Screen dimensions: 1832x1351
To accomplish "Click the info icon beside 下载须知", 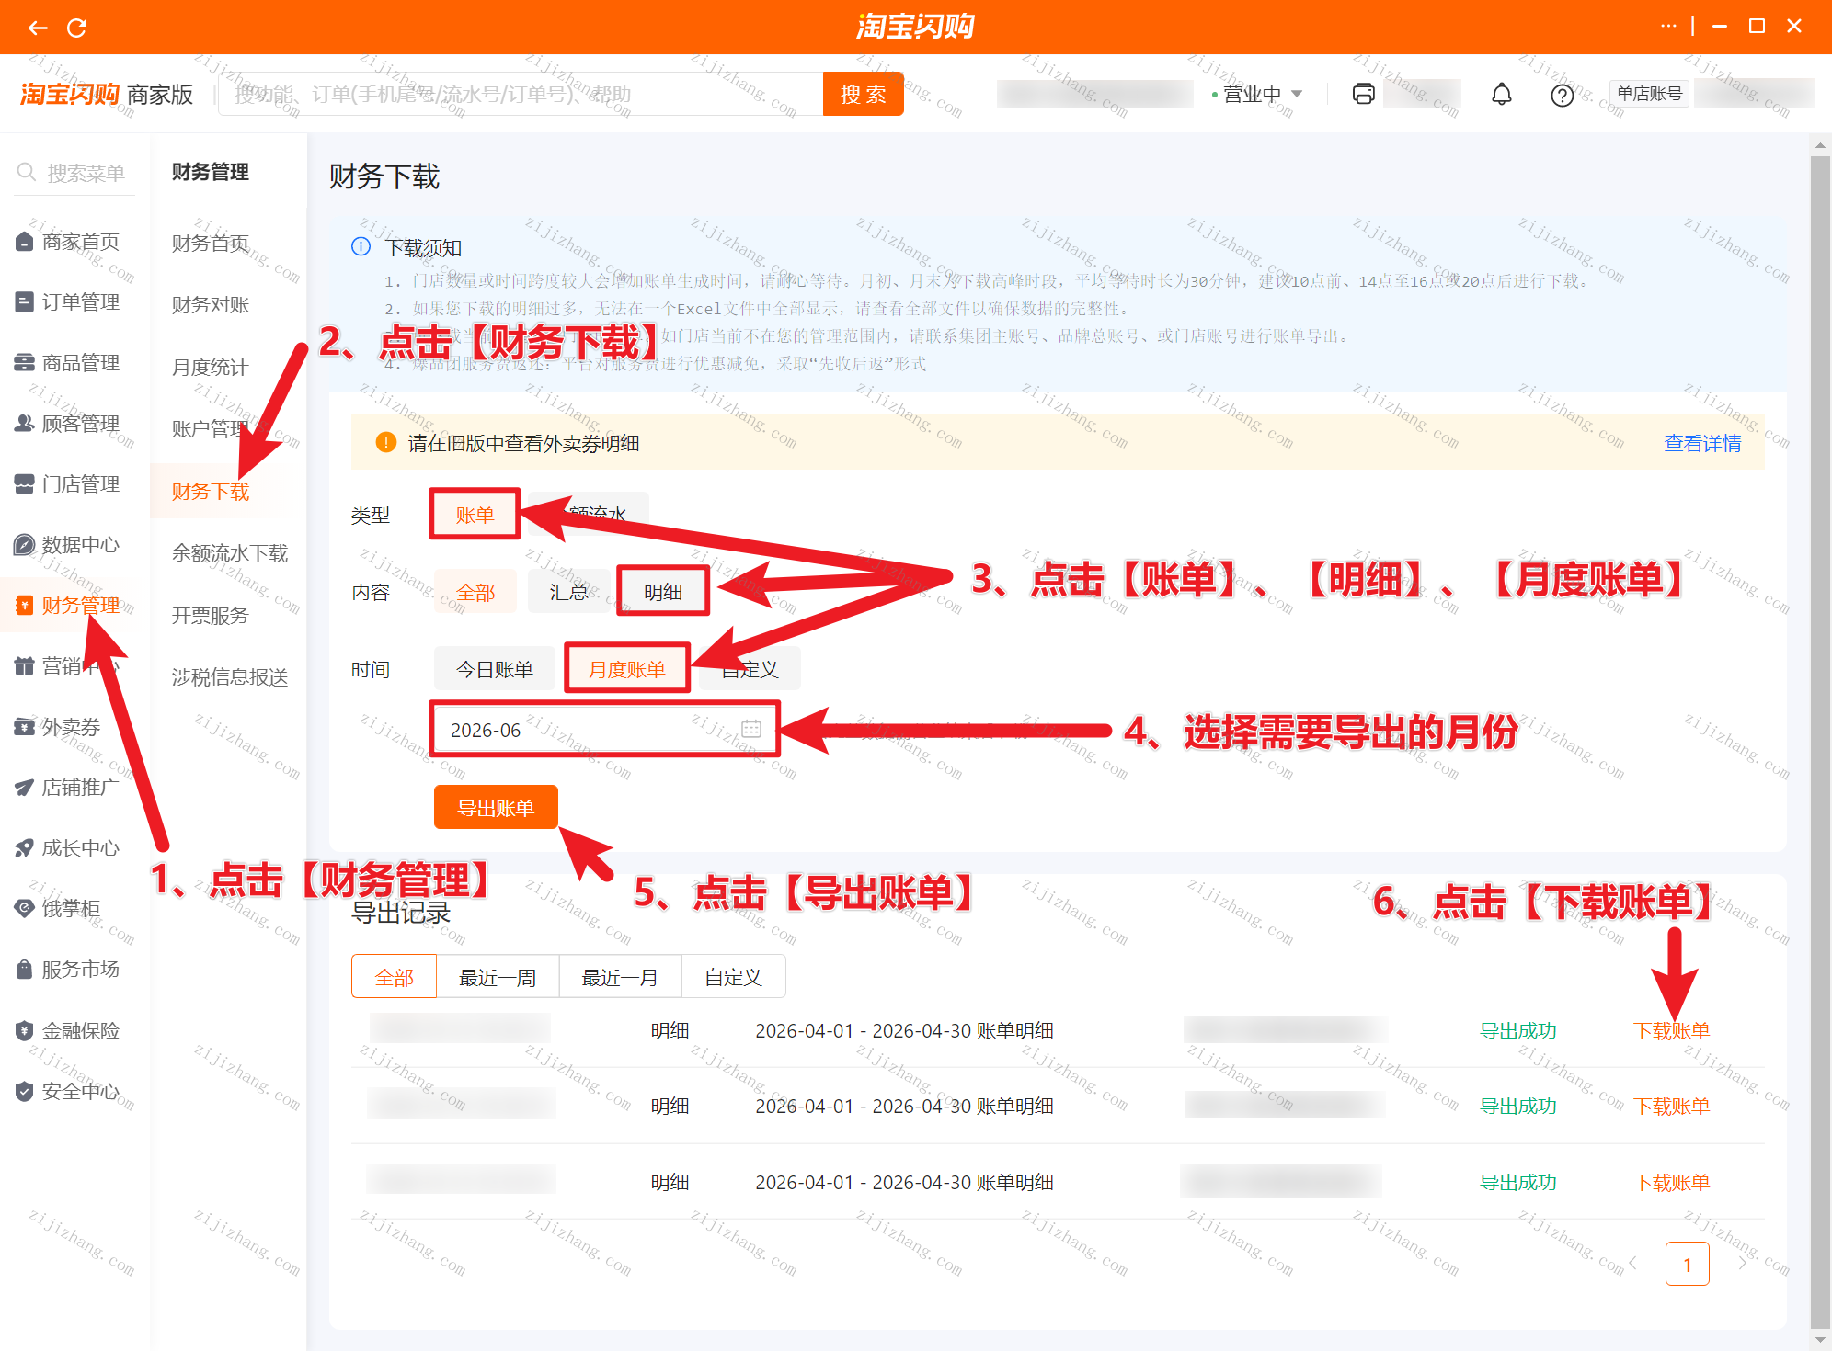I will [361, 246].
